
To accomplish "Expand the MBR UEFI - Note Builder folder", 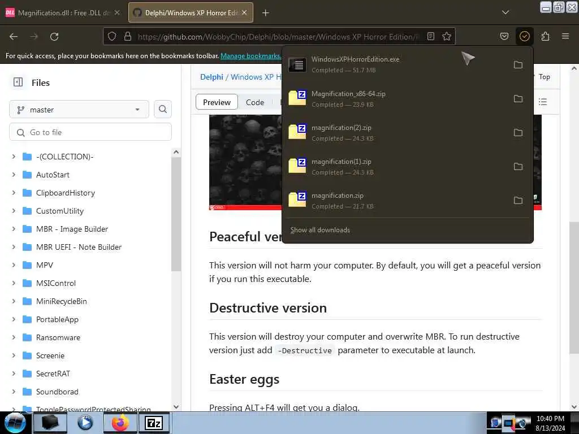I will tap(14, 247).
